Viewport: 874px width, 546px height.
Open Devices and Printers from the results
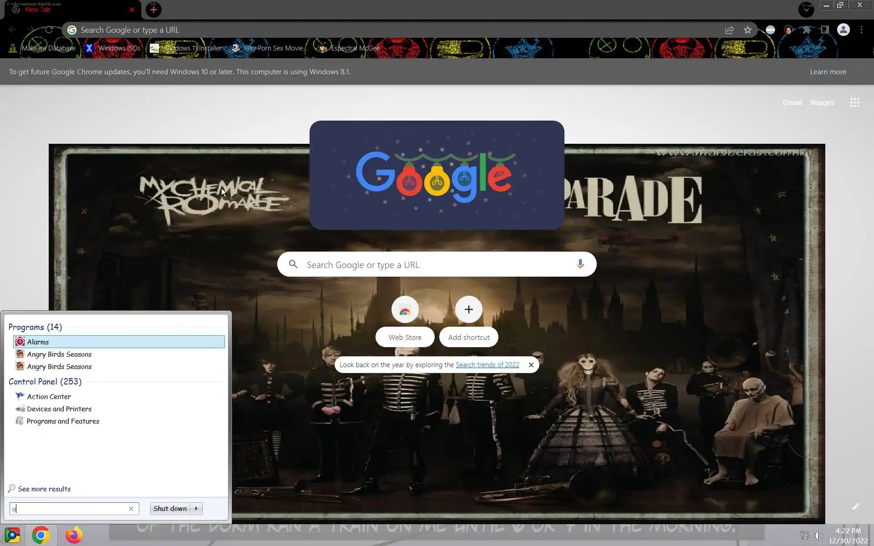coord(59,409)
